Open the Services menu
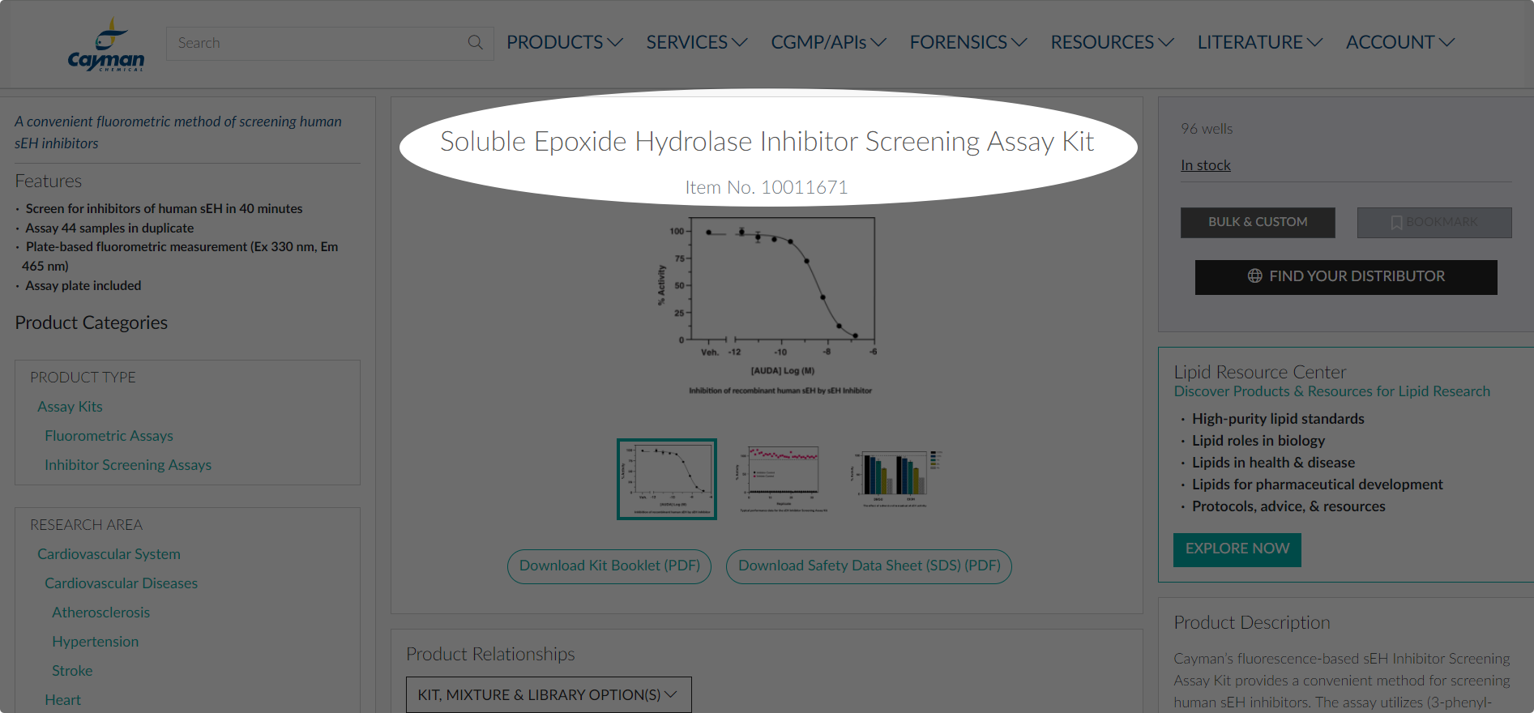 point(696,42)
